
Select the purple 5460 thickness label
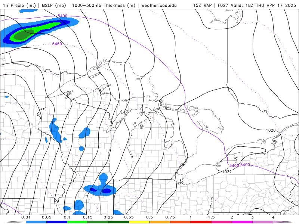[57, 44]
